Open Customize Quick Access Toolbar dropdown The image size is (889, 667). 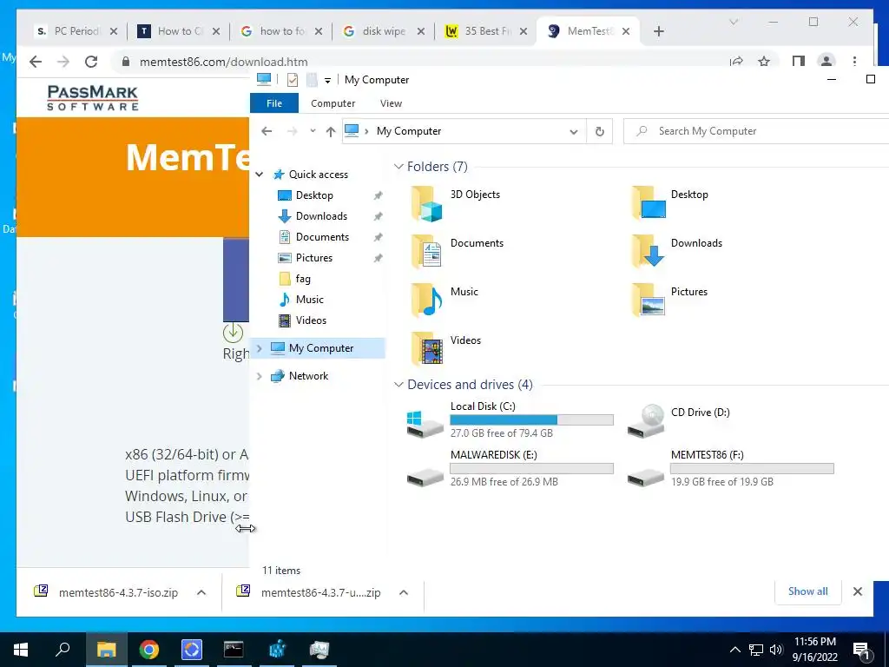(327, 81)
